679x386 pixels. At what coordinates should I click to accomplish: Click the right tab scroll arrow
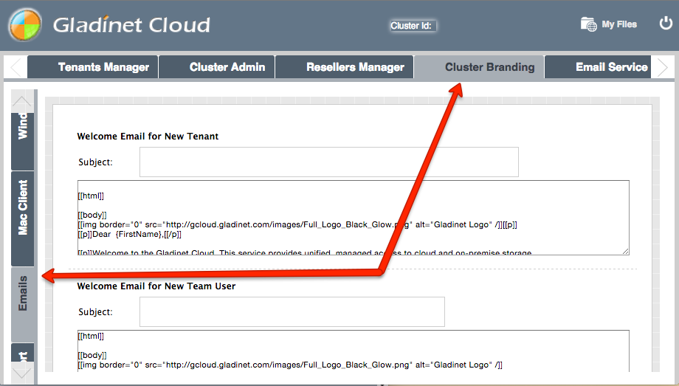click(x=662, y=67)
